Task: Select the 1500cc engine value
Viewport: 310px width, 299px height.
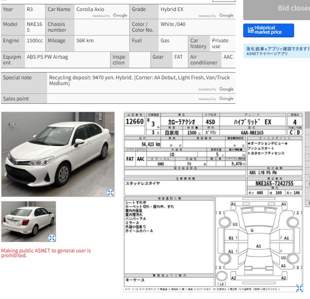Action: tap(35, 40)
